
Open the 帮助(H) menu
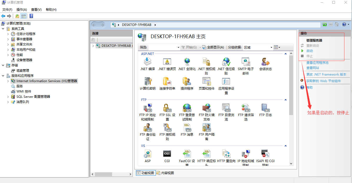pyautogui.click(x=51, y=10)
